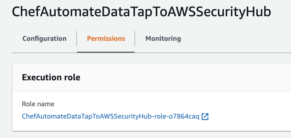291x138 pixels.
Task: Click the Execution role heading
Action: [51, 77]
